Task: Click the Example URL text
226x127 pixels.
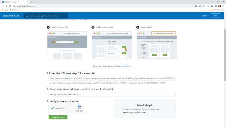Action: 107,83
